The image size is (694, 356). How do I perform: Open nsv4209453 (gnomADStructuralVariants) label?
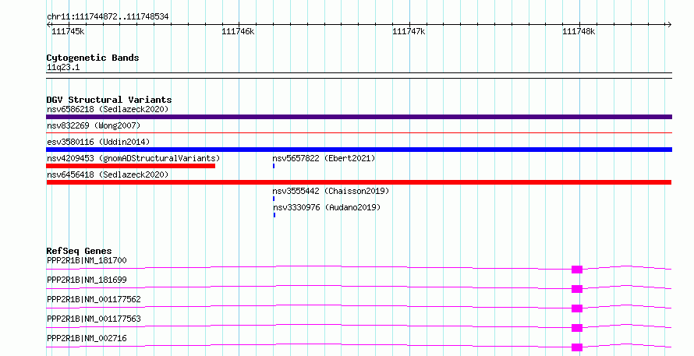133,158
